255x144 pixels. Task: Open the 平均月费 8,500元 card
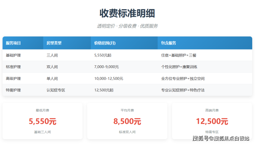click(127, 121)
